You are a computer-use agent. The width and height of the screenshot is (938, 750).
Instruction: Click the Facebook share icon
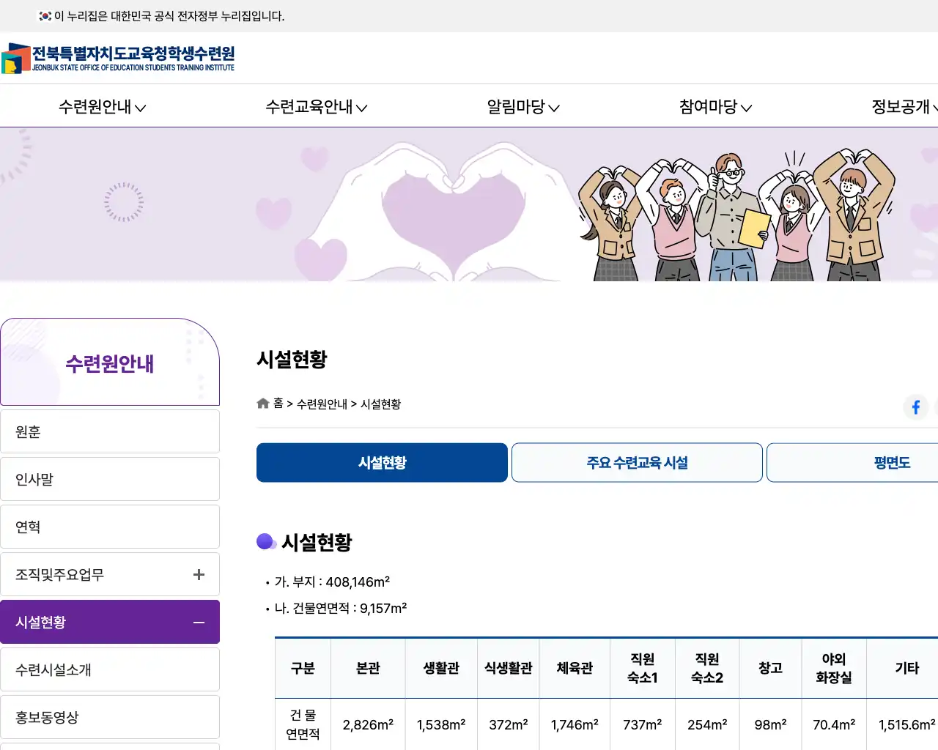[915, 407]
